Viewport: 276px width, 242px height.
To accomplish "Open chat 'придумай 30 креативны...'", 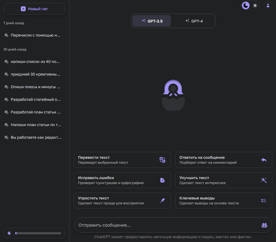I will (34, 74).
